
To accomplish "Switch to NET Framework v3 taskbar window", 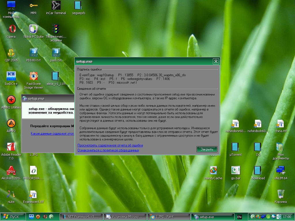I will (81, 217).
